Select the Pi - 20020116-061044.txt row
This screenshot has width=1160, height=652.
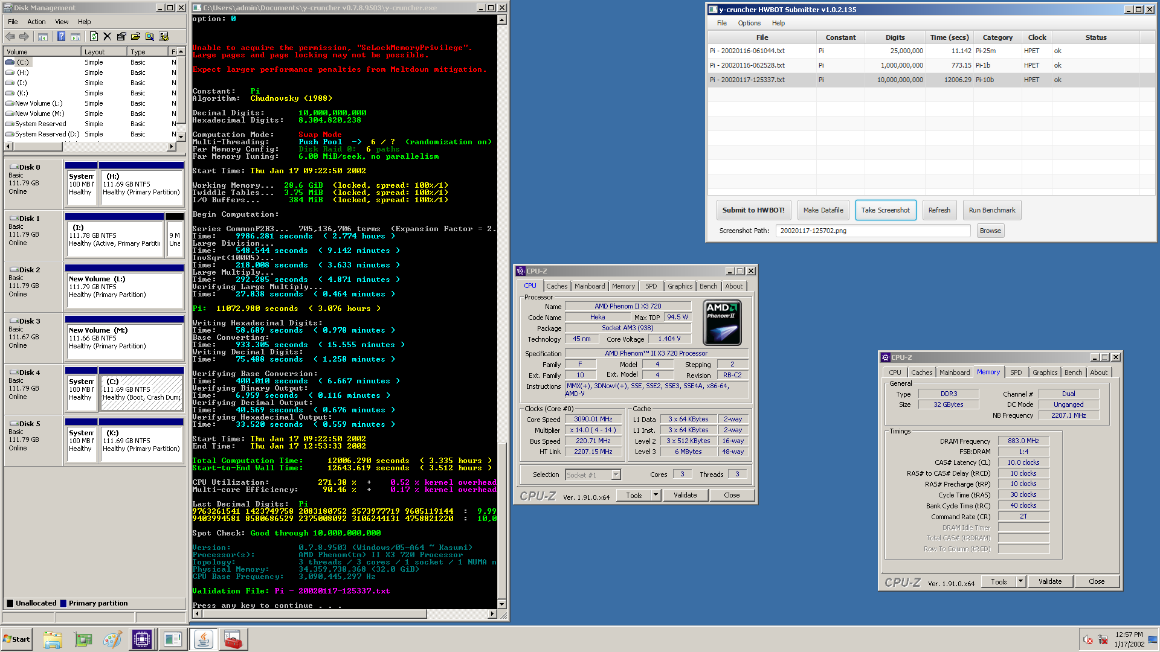(x=931, y=51)
